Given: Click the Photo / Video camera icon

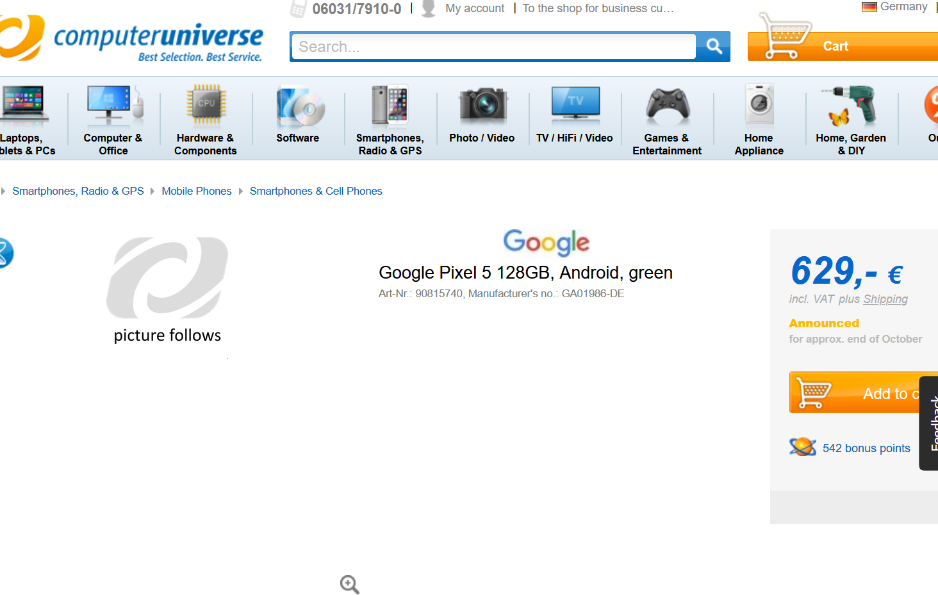Looking at the screenshot, I should 483,106.
